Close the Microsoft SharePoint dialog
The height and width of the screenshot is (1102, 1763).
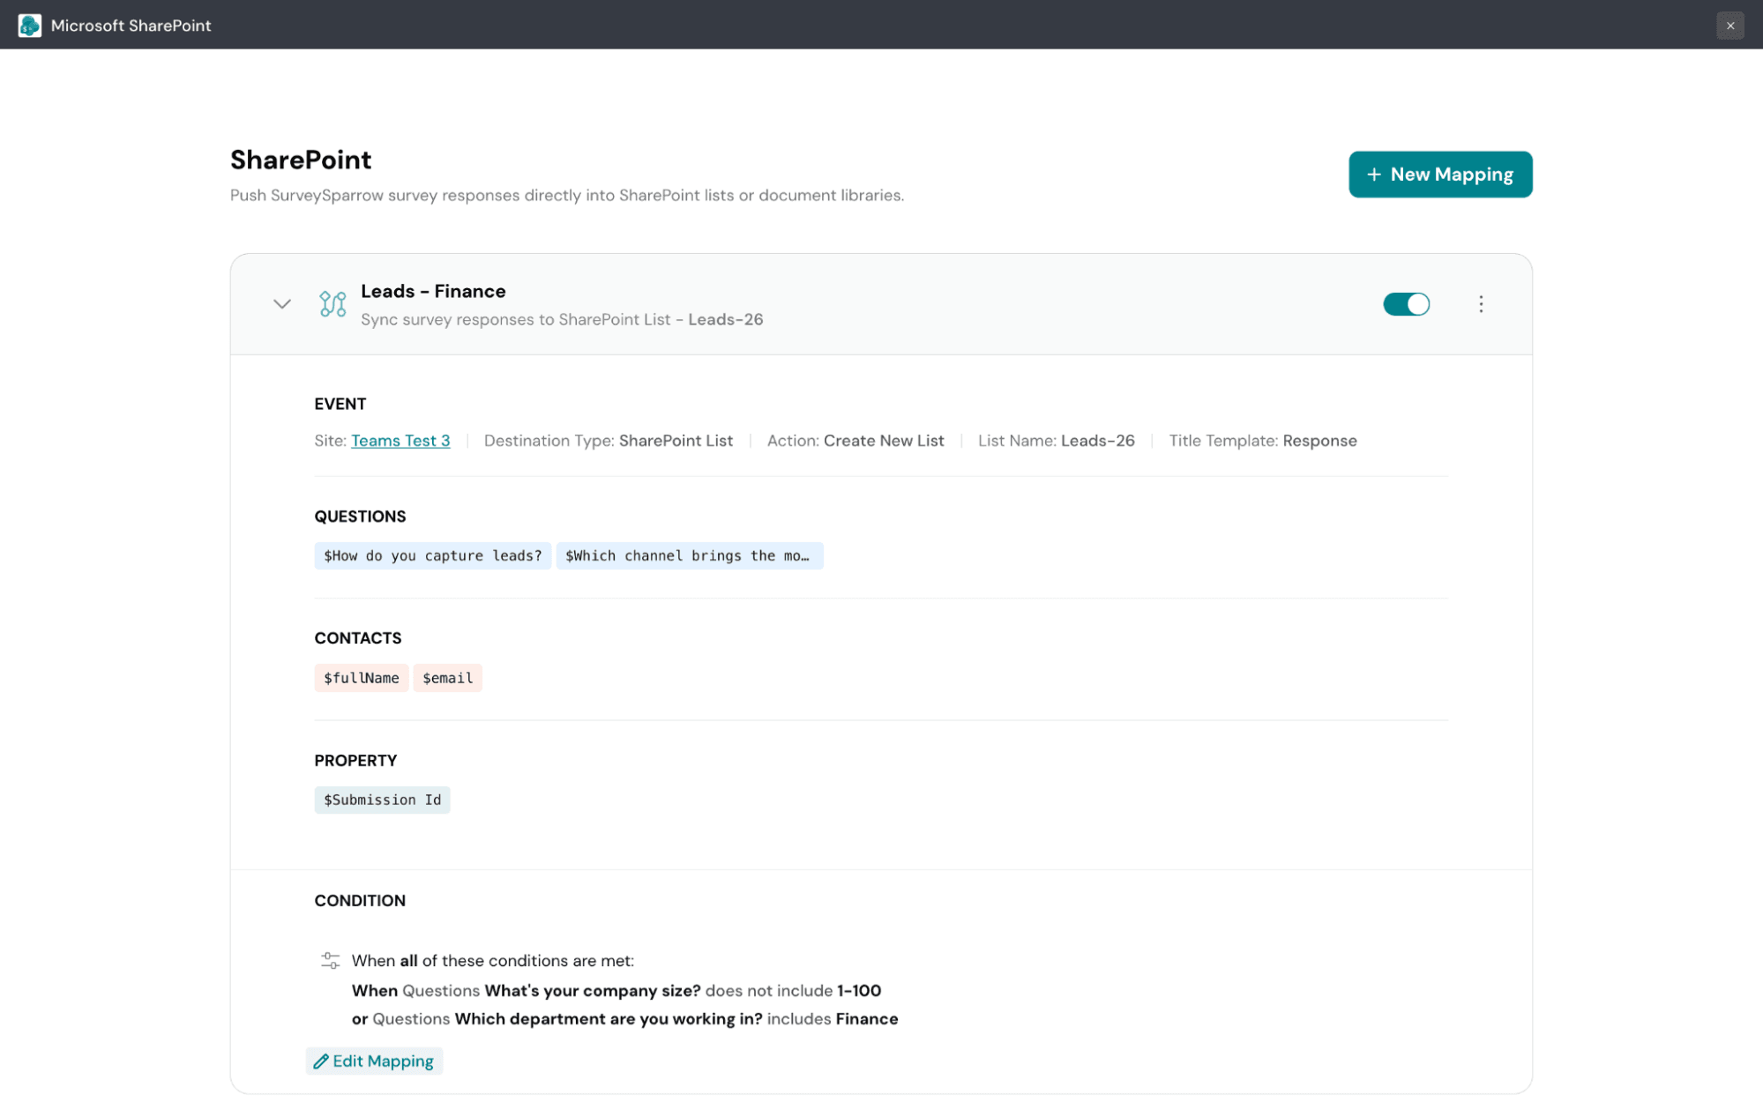(x=1729, y=26)
